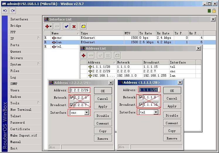Click the redo arrow in WinBox toolbar
The height and width of the screenshot is (153, 219).
click(x=13, y=11)
